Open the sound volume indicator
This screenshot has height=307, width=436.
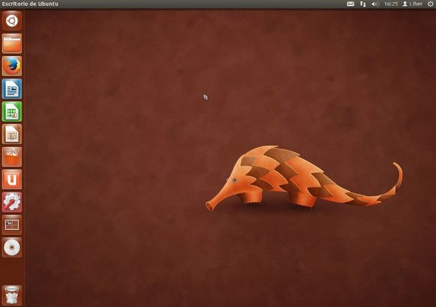coord(375,4)
